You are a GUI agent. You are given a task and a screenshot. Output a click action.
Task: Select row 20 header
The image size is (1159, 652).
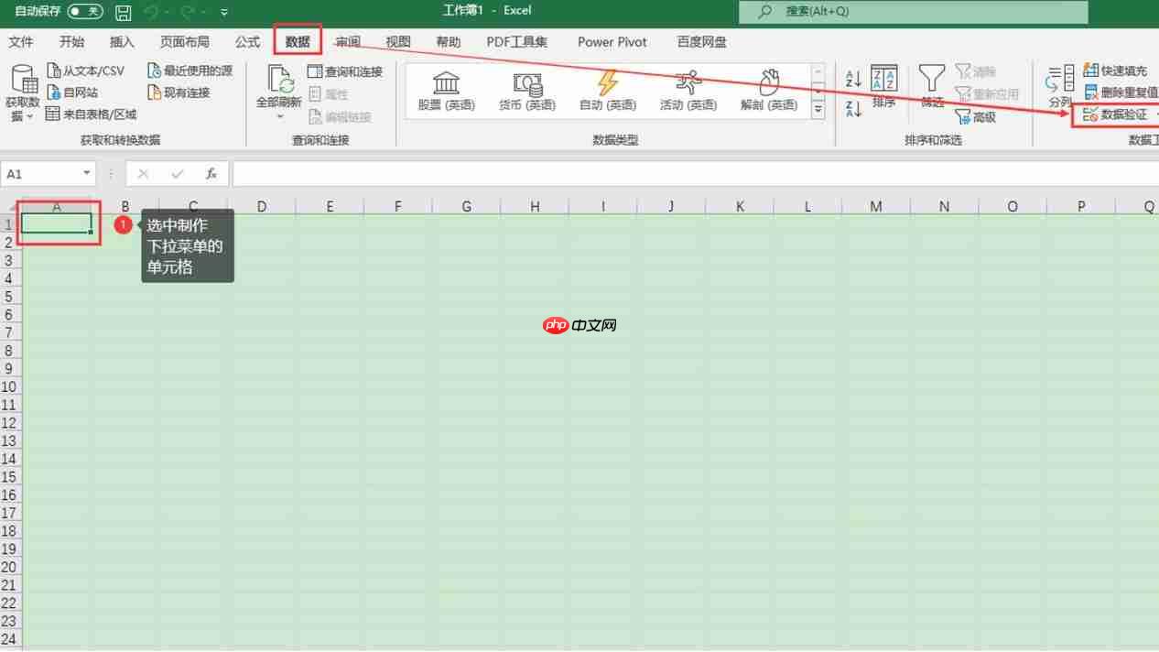tap(10, 567)
